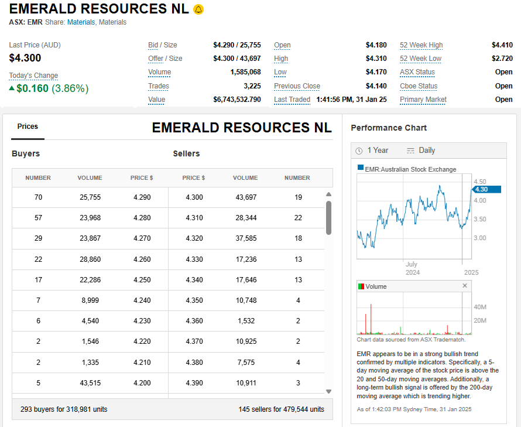This screenshot has height=427, width=521.
Task: Click the Primary Market label
Action: [423, 100]
